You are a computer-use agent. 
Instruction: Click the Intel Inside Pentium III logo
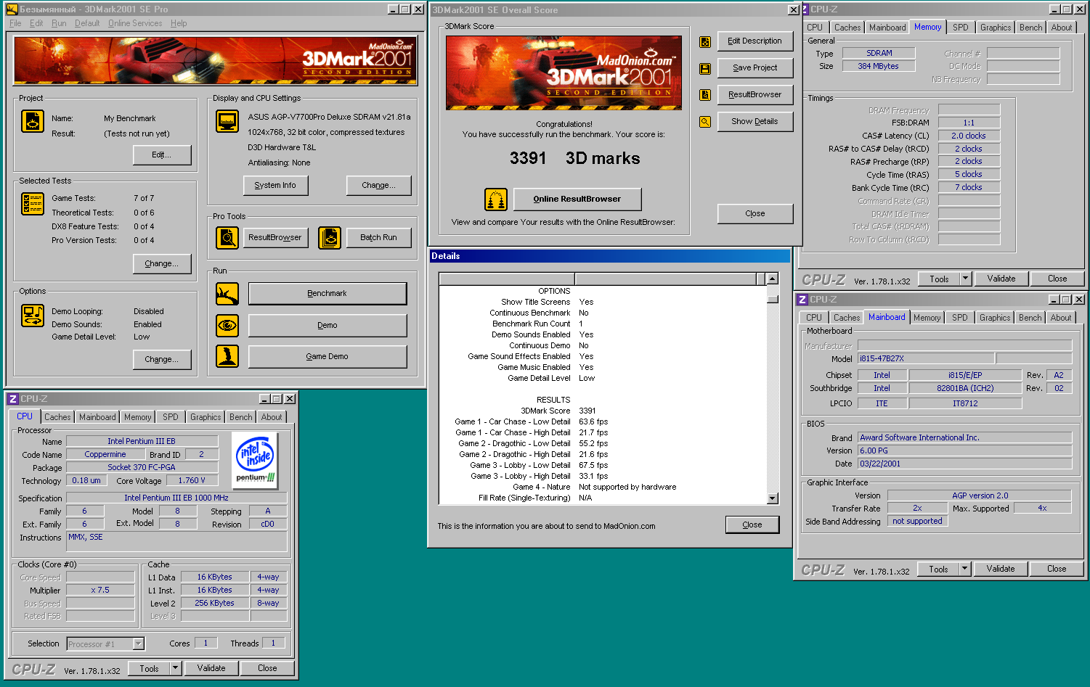pos(256,459)
